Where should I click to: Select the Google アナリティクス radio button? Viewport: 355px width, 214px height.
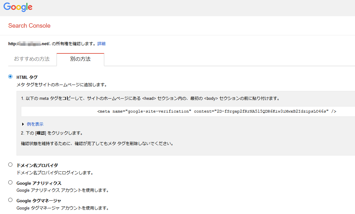point(10,183)
